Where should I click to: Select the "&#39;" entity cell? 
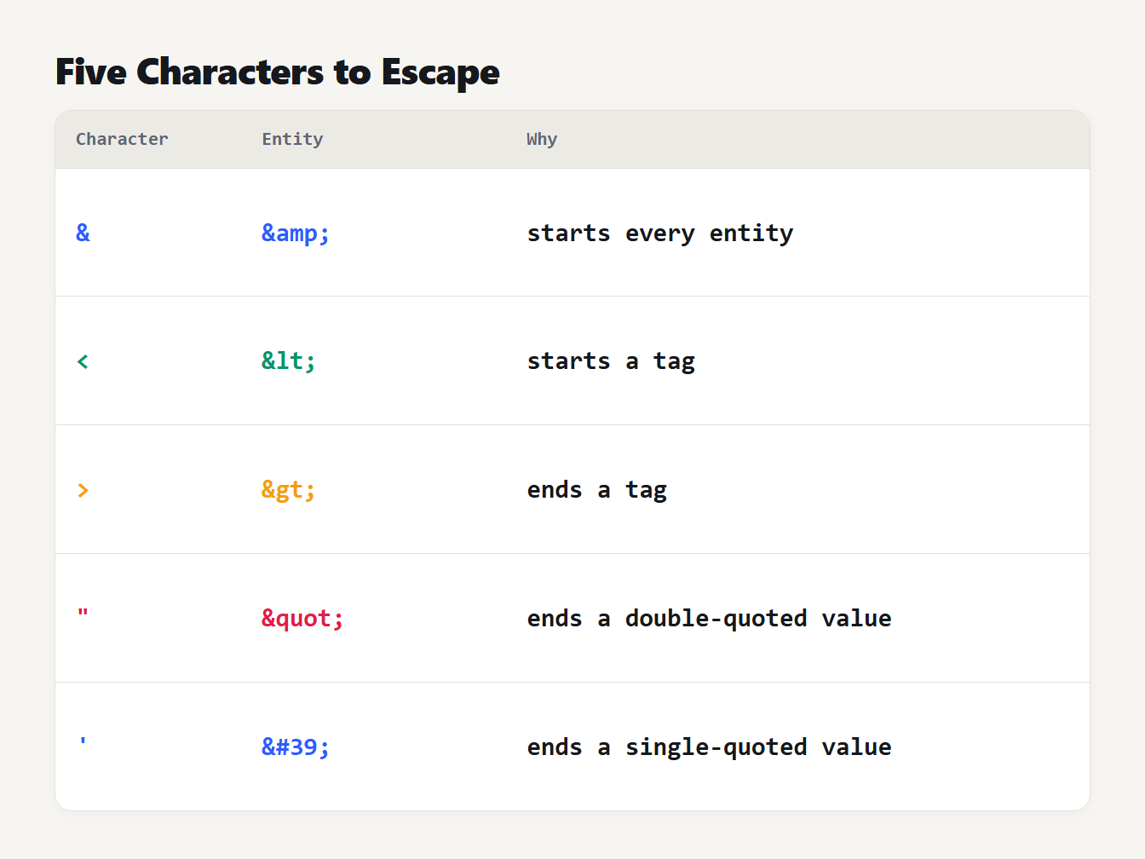coord(296,747)
